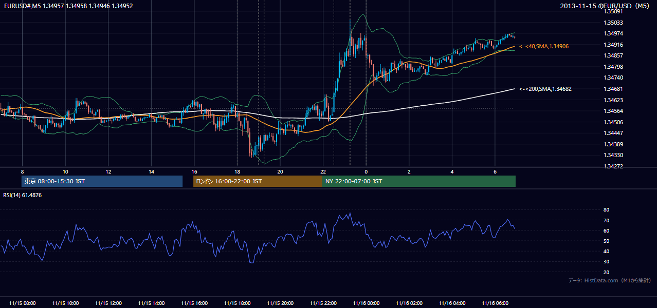
Task: Click the RSI axis level 70
Action: (606, 220)
